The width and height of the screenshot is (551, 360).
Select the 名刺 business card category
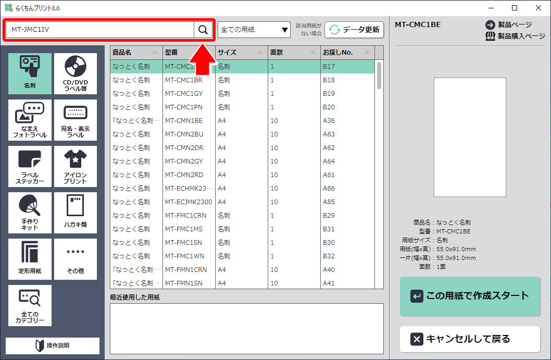click(x=30, y=74)
